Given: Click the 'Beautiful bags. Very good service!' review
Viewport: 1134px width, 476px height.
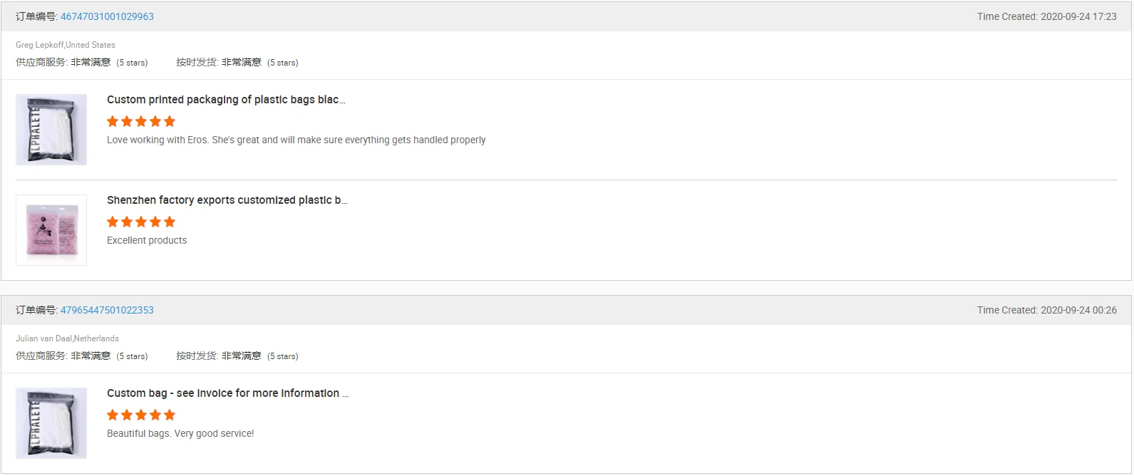Looking at the screenshot, I should (x=180, y=433).
